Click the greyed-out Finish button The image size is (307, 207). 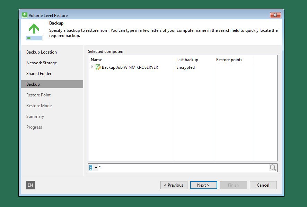coord(234,185)
